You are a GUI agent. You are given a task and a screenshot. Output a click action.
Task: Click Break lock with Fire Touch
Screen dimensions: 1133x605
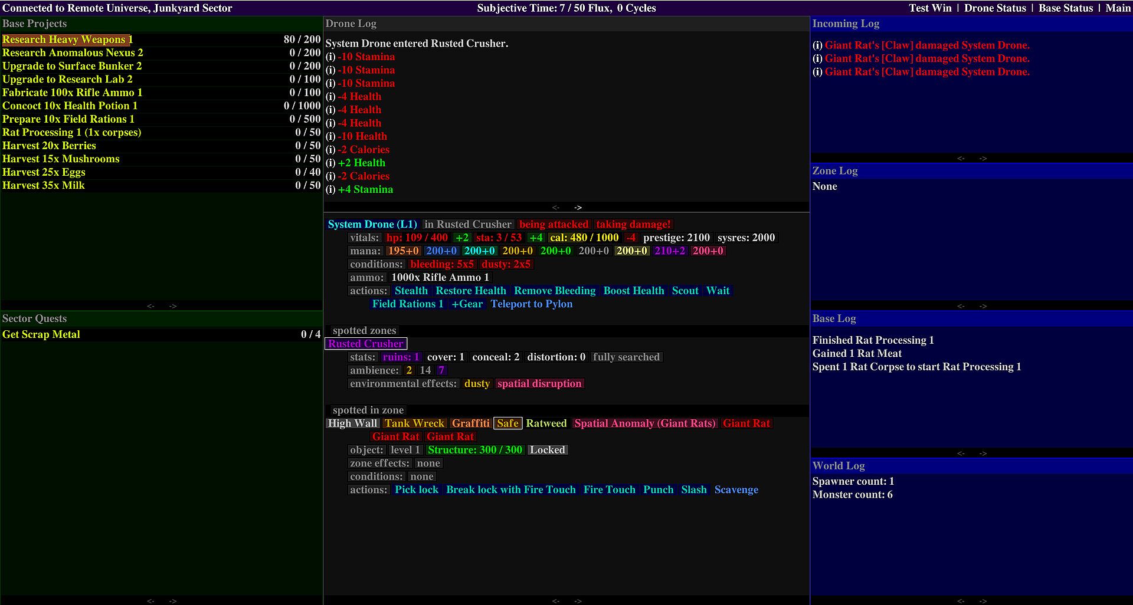510,490
